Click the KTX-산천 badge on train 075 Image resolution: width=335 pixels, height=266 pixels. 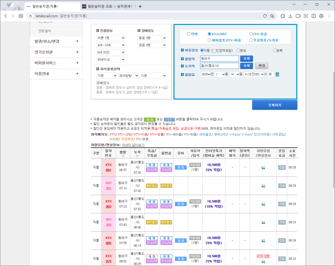tap(263, 256)
